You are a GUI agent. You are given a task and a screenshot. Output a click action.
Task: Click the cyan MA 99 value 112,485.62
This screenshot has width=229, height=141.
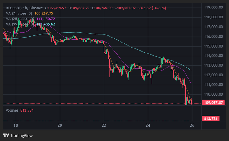(x=46, y=24)
